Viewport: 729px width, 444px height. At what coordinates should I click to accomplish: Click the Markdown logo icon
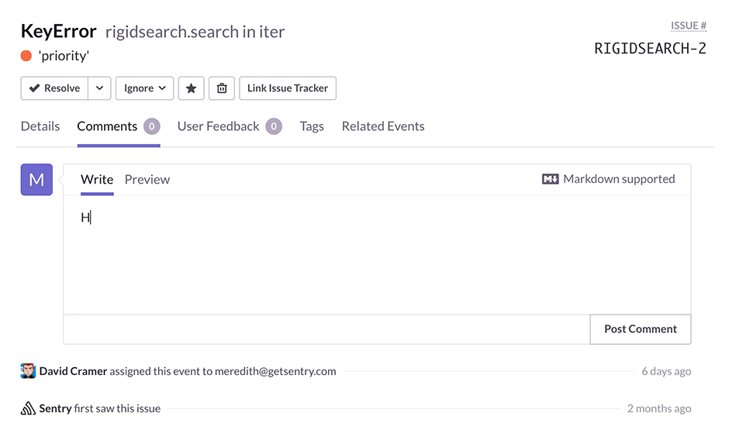(x=551, y=179)
